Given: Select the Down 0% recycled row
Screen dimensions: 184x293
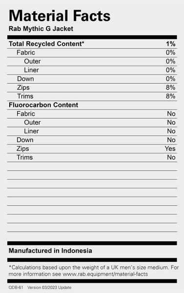Looking at the screenshot, I should (x=92, y=79).
